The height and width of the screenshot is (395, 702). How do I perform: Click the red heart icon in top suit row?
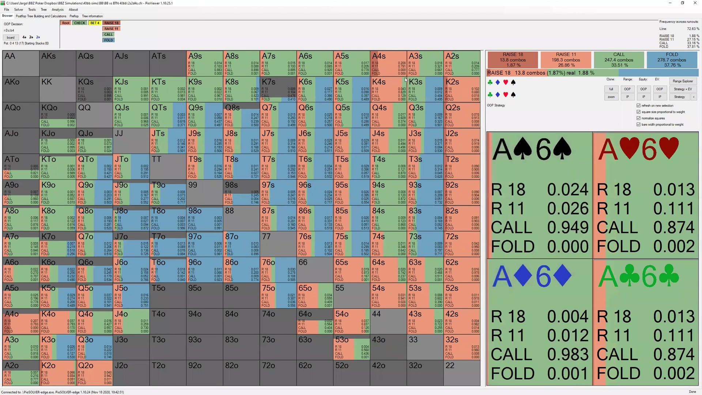click(x=506, y=83)
